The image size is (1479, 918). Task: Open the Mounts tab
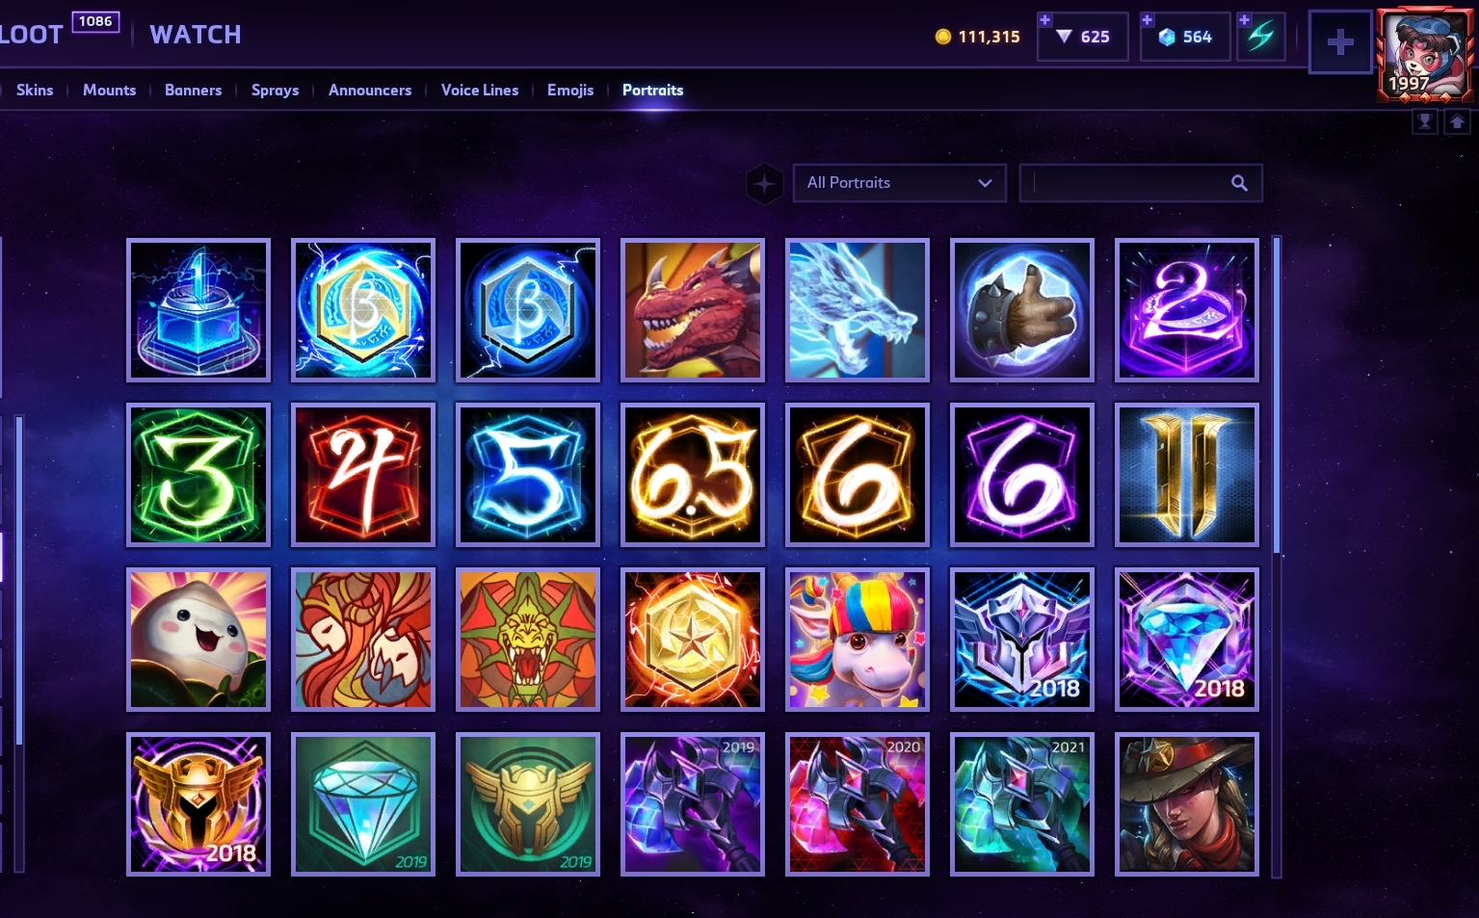point(110,90)
